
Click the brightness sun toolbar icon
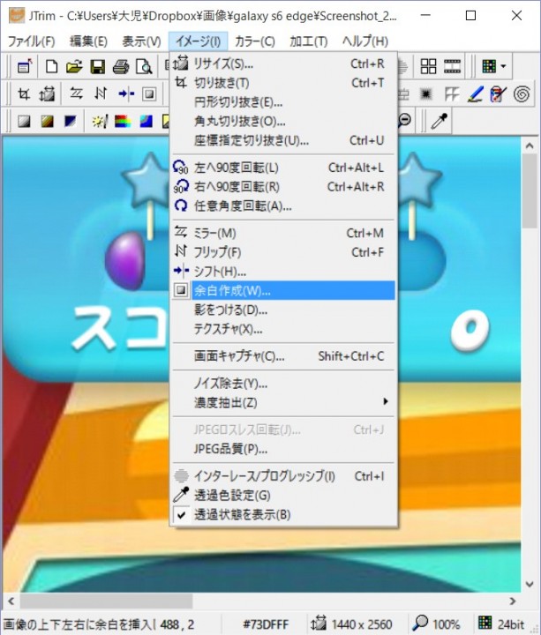click(100, 121)
